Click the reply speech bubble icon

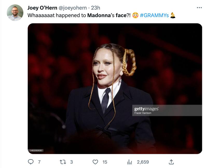31,162
